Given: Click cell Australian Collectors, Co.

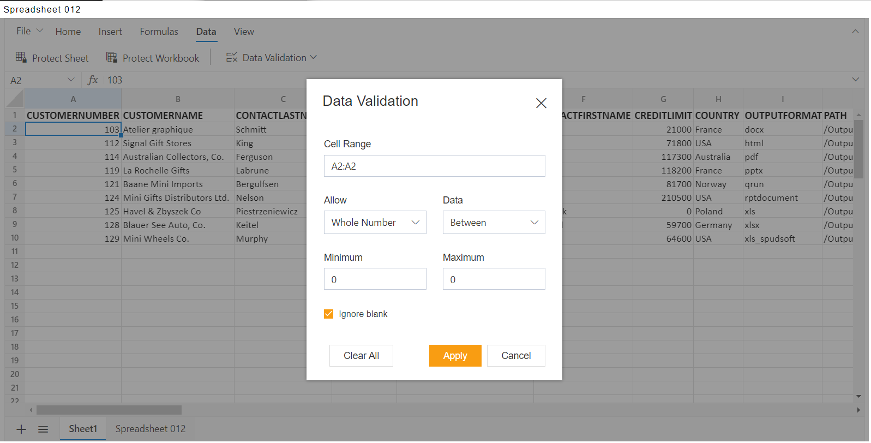Looking at the screenshot, I should [178, 157].
